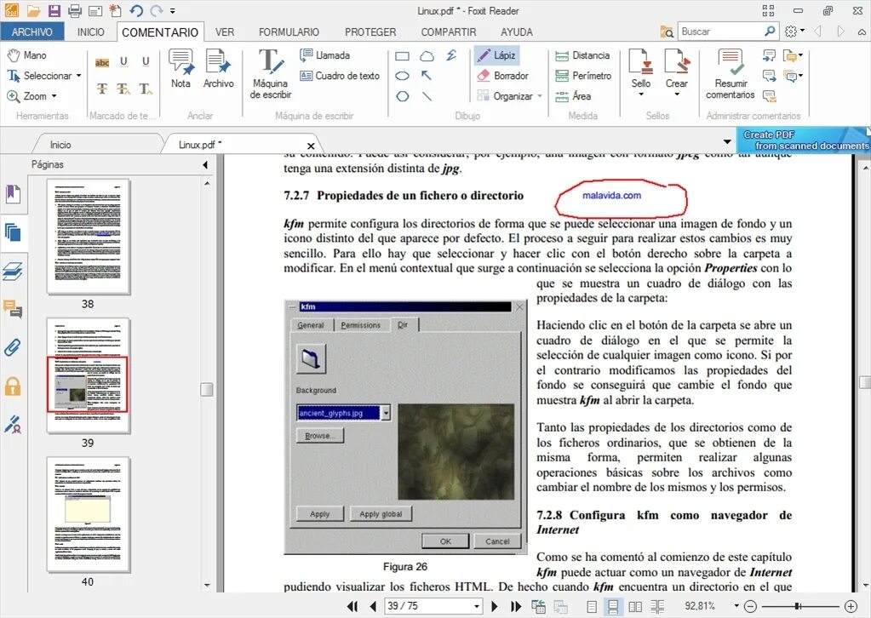Attach an Archivo file comment
The height and width of the screenshot is (618, 871).
[x=218, y=68]
